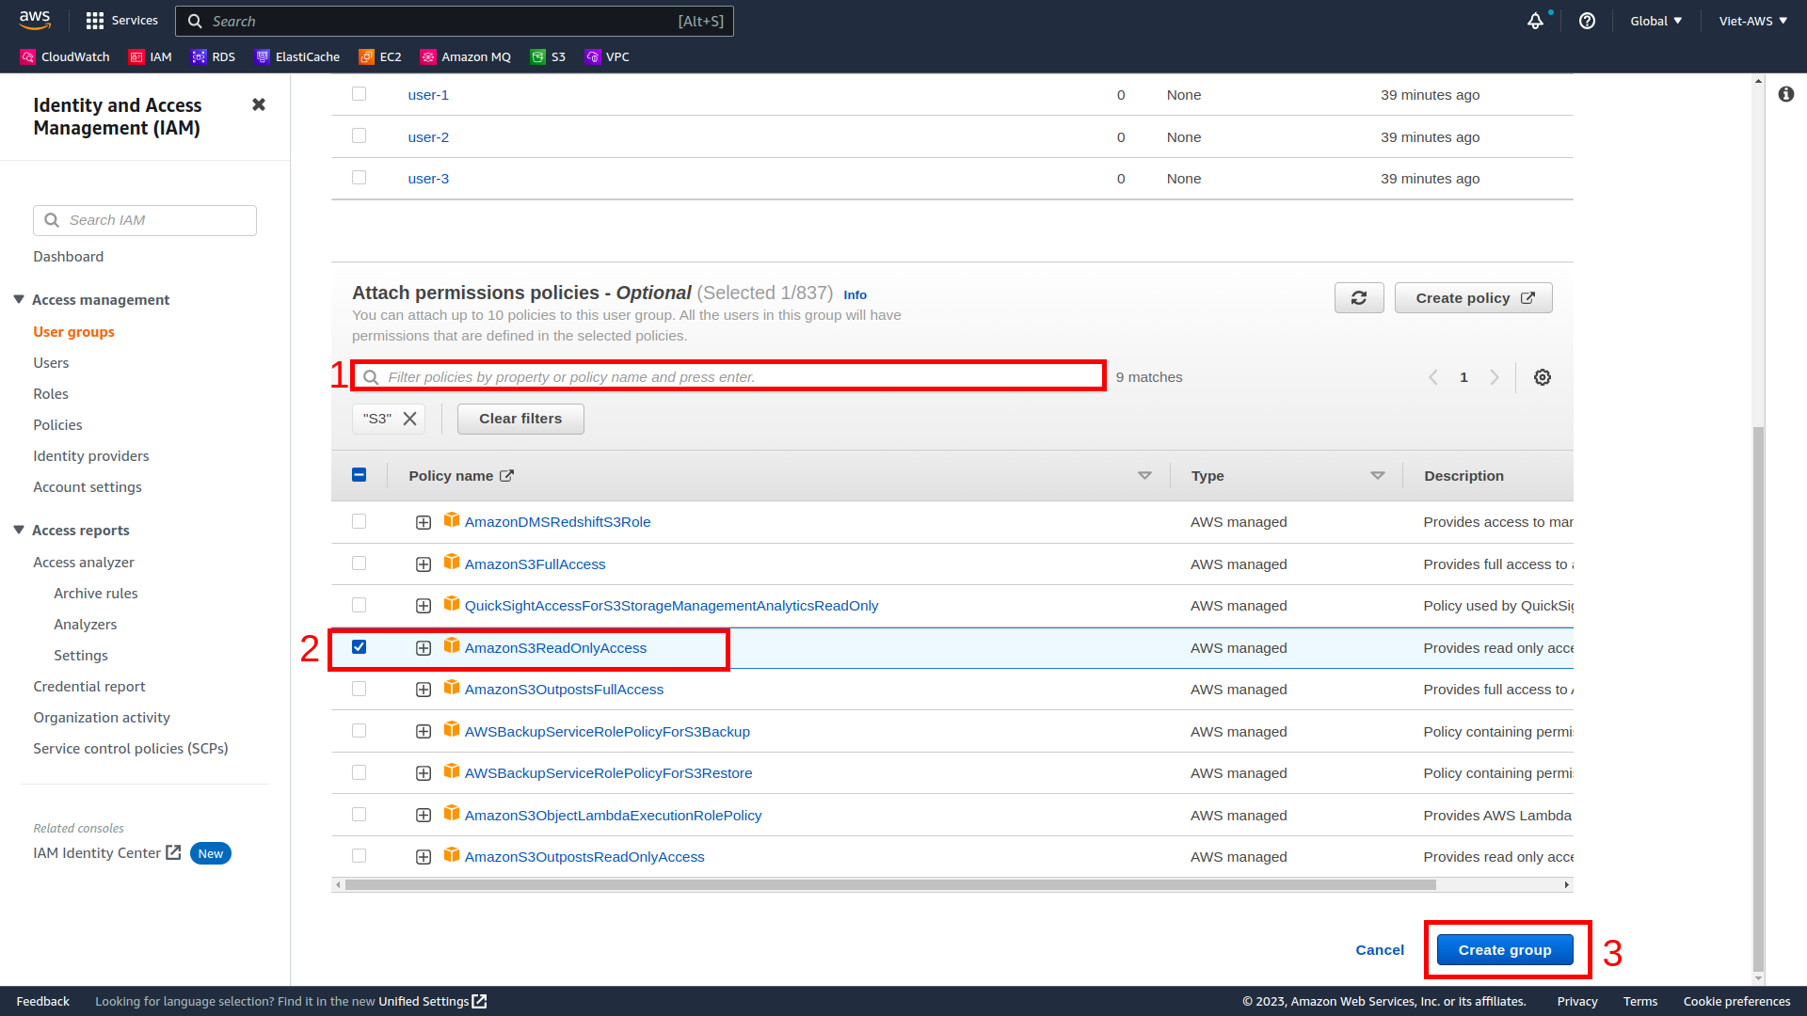The width and height of the screenshot is (1807, 1016).
Task: Toggle checkbox for AmazonS3FullAccess policy
Action: (x=360, y=564)
